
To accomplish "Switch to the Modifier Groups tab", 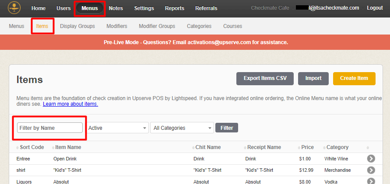I will click(x=157, y=26).
